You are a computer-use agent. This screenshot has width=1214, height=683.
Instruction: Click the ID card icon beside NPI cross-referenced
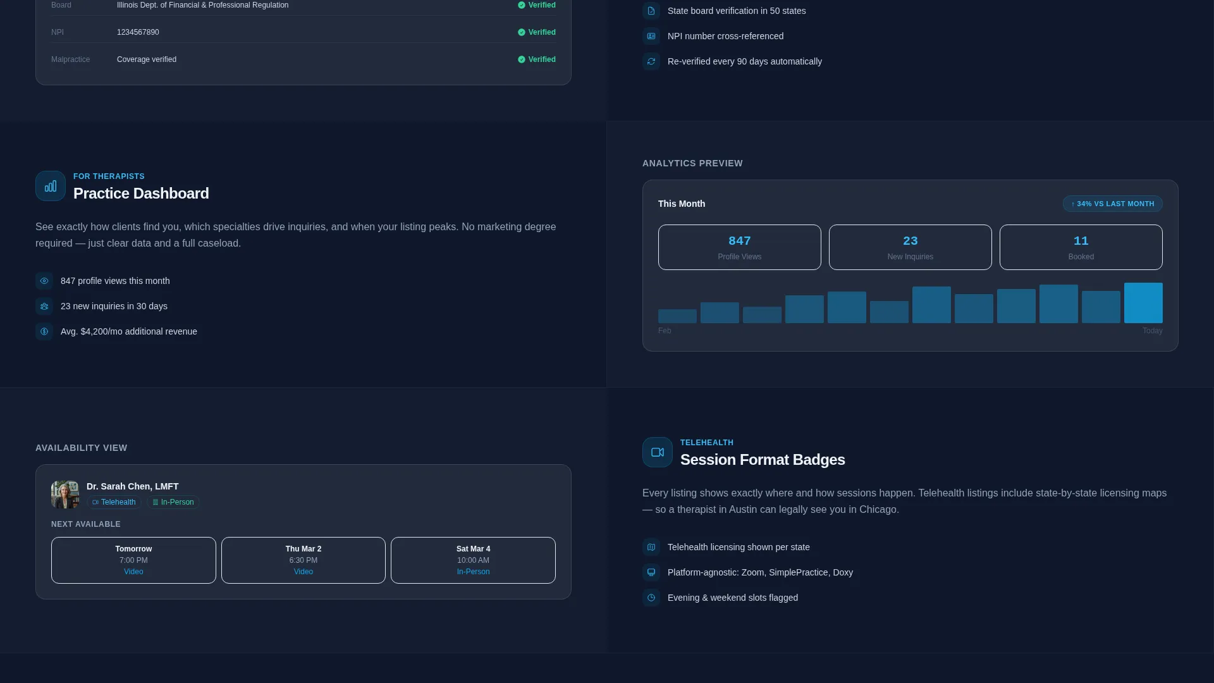[x=651, y=36]
